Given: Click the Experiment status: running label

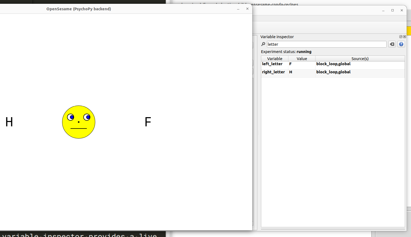Looking at the screenshot, I should [x=285, y=51].
